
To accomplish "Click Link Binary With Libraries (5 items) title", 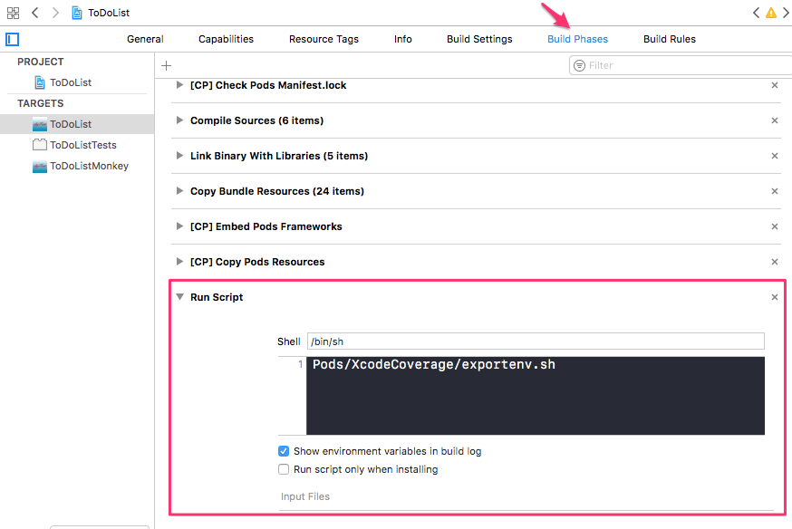I will (x=279, y=156).
